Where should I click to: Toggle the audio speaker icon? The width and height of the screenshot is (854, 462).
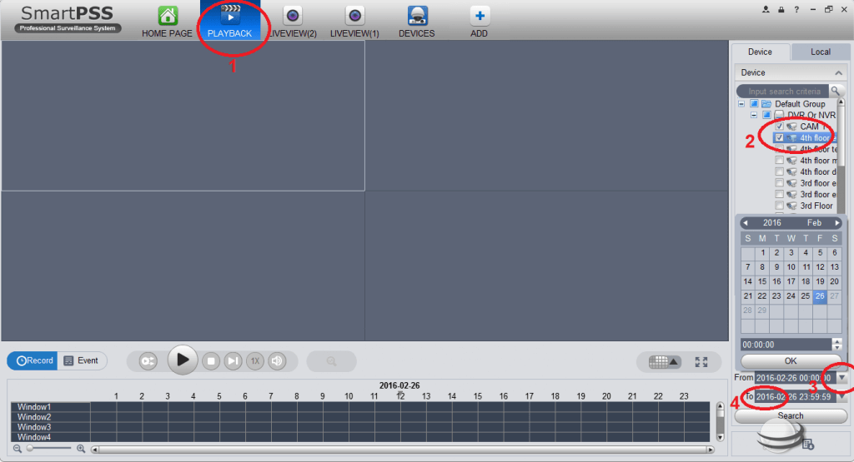point(277,361)
